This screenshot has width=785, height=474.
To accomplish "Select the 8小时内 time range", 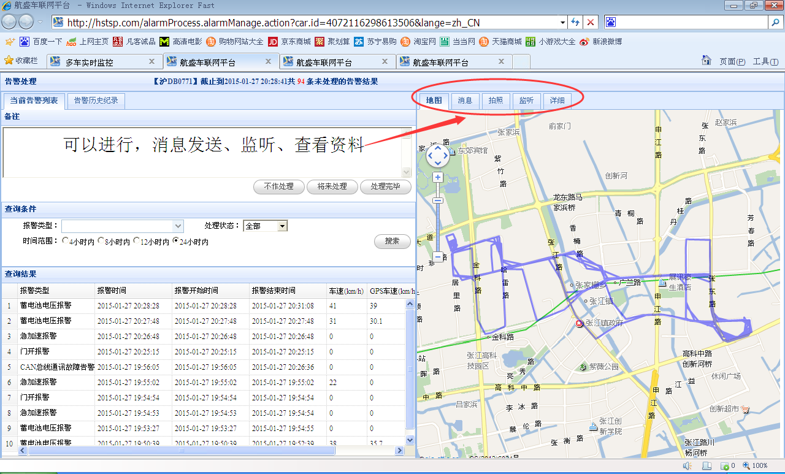I will pos(101,241).
